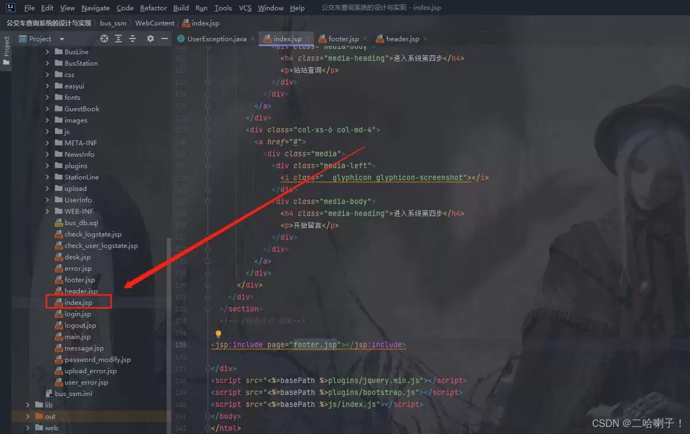
Task: Select the js folder icon
Action: pos(59,132)
